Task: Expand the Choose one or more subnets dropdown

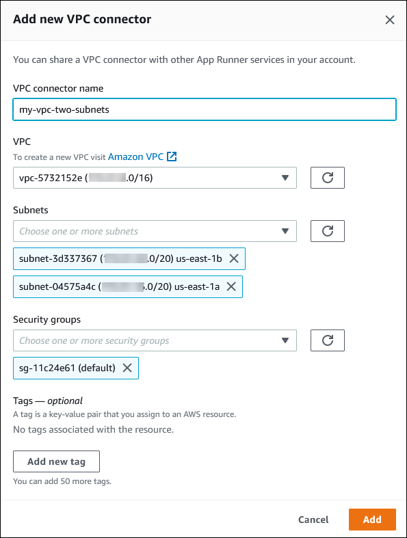Action: click(x=155, y=231)
